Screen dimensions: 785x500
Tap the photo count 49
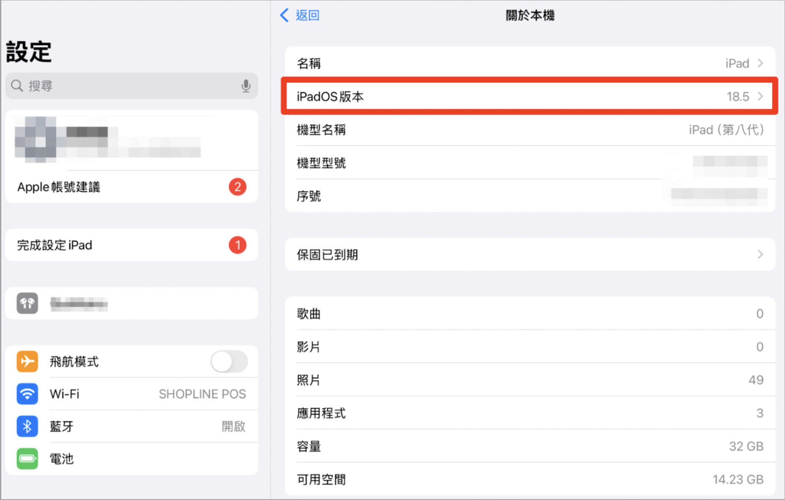(756, 380)
